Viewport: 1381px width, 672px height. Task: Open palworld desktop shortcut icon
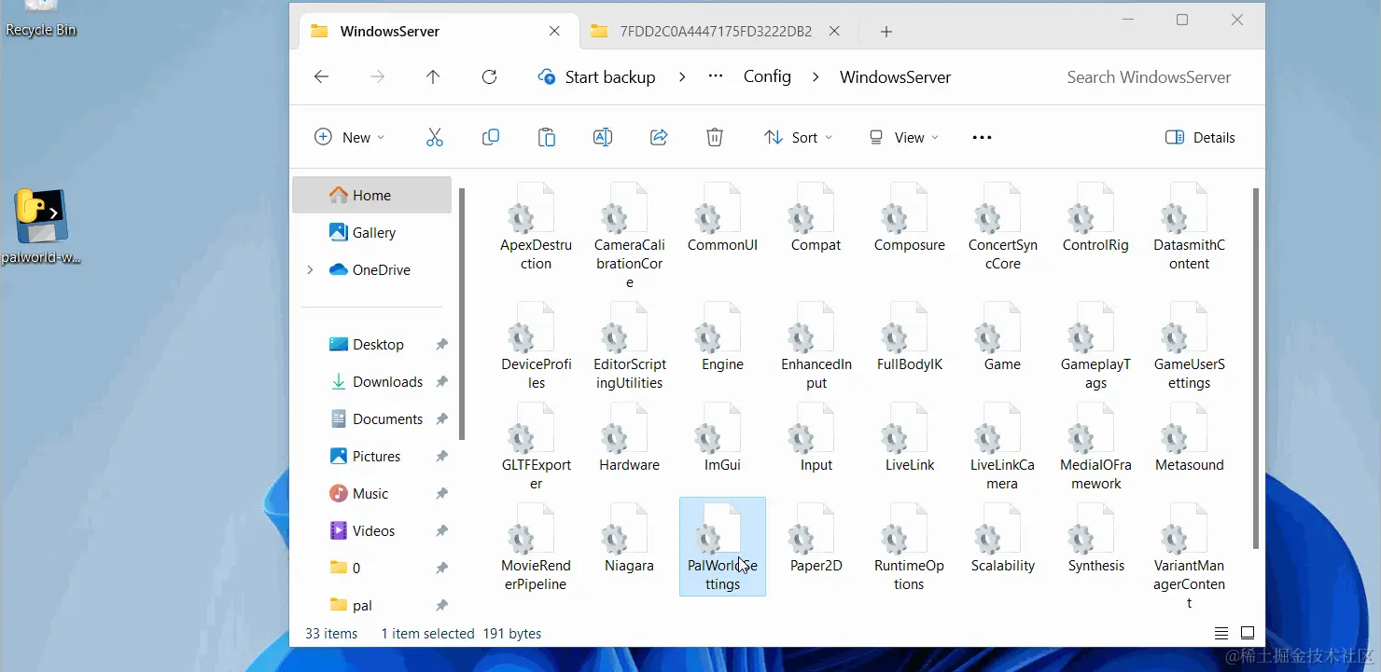[x=42, y=227]
